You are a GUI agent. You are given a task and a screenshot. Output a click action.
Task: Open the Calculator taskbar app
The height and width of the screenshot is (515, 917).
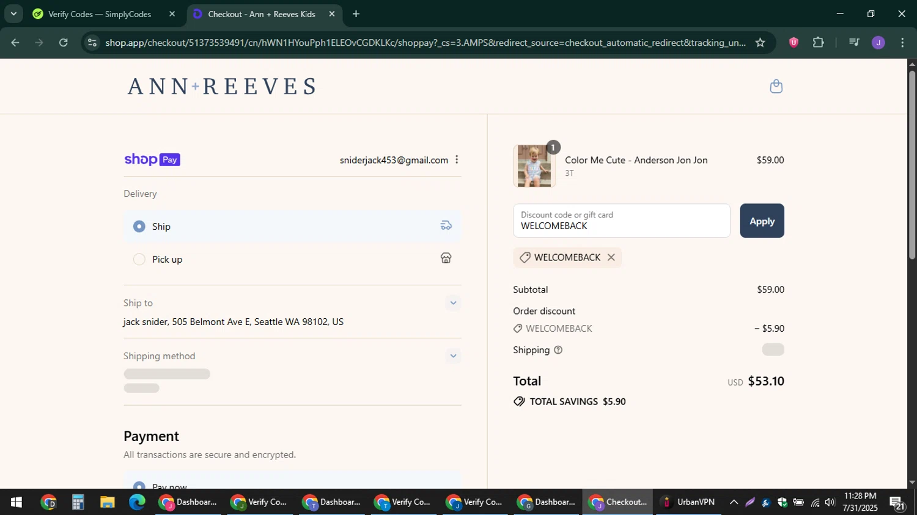[78, 502]
